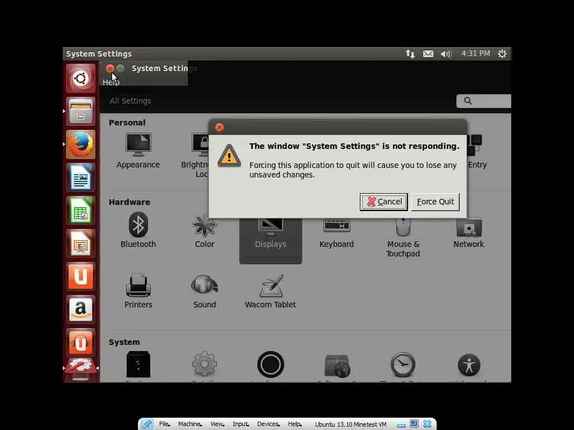This screenshot has width=574, height=430.
Task: Click the VirtualBox toolbar pin icon
Action: pos(147,424)
